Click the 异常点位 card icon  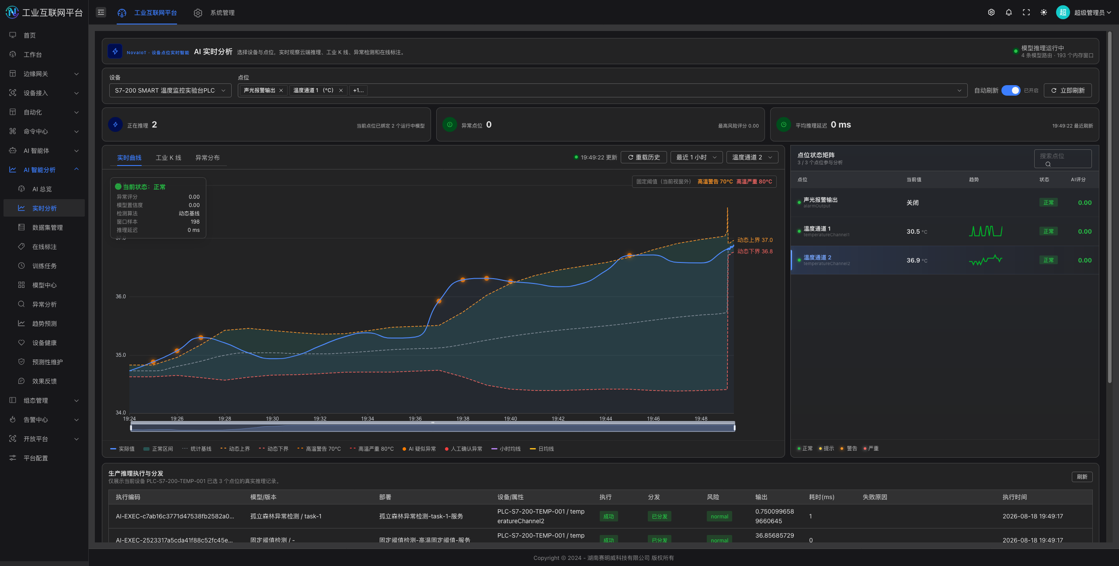[x=449, y=124]
